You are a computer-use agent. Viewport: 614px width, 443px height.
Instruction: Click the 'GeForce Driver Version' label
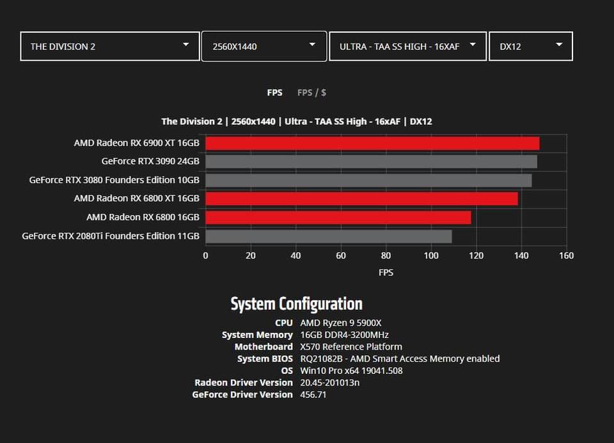pos(242,395)
